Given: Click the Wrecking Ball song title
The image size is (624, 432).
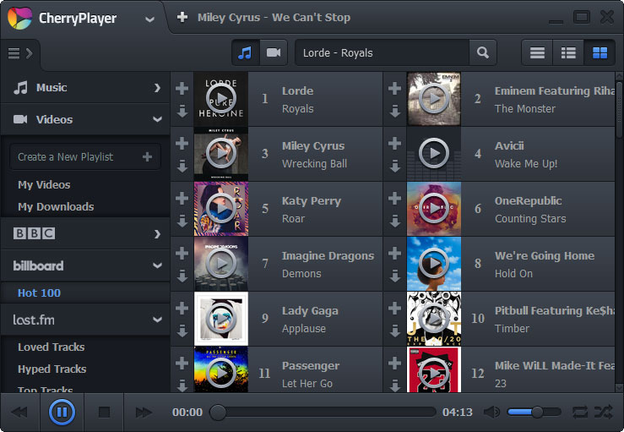Looking at the screenshot, I should coord(314,164).
